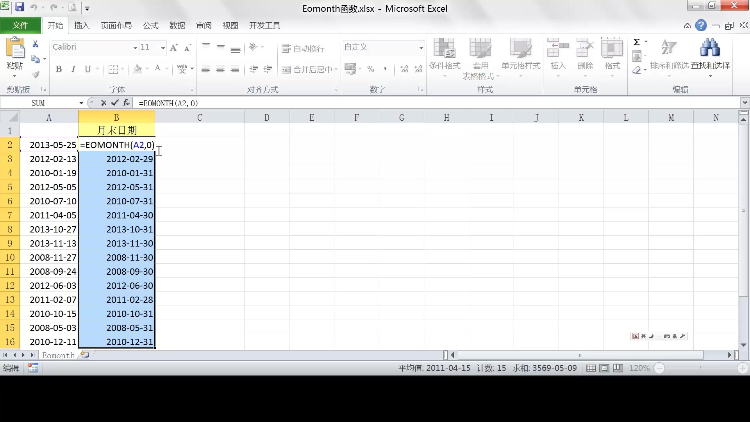Image resolution: width=750 pixels, height=422 pixels.
Task: Switch to Page Layout view in status bar
Action: [x=604, y=368]
